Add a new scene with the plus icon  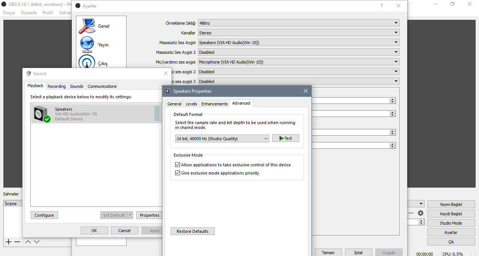[x=9, y=242]
